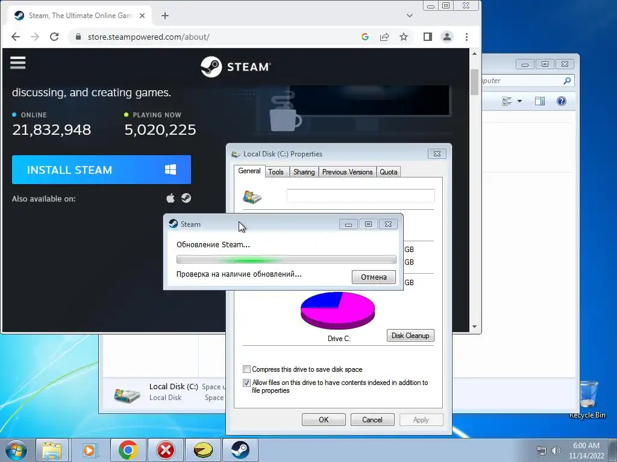617x462 pixels.
Task: Click the playing now count 5,020,225
Action: tap(160, 130)
